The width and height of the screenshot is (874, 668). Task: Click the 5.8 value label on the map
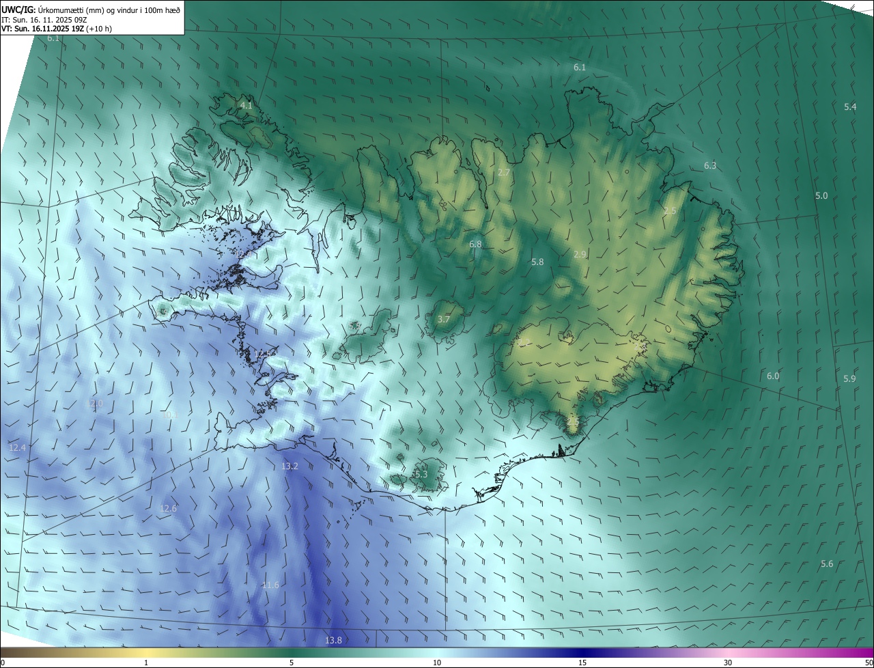pos(537,262)
